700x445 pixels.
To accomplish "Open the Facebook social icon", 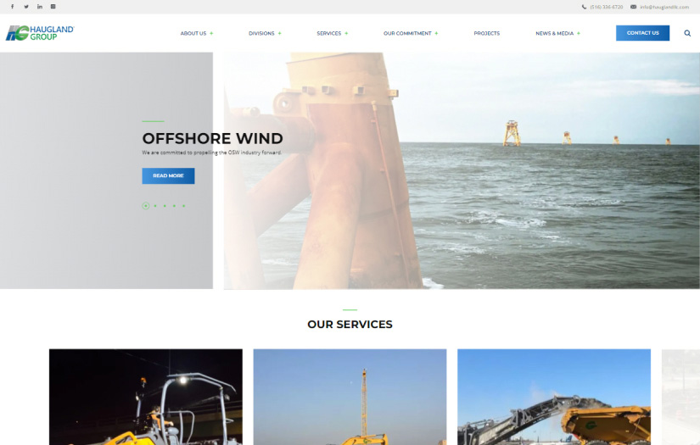I will [13, 7].
